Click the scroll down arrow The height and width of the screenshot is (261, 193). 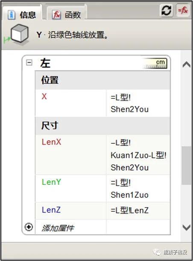point(186,227)
